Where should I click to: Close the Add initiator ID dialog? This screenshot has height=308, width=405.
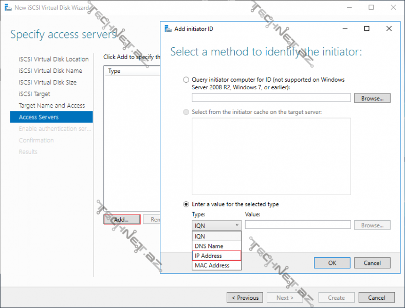coord(389,29)
